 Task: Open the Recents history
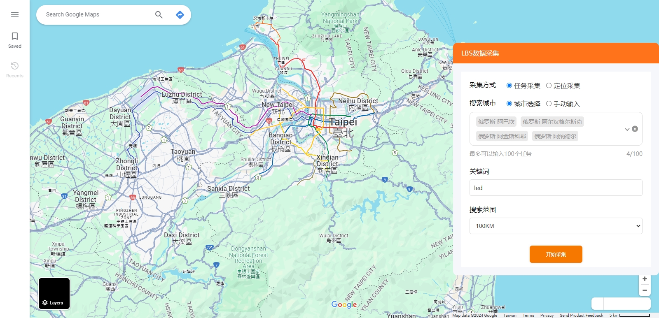pos(15,70)
